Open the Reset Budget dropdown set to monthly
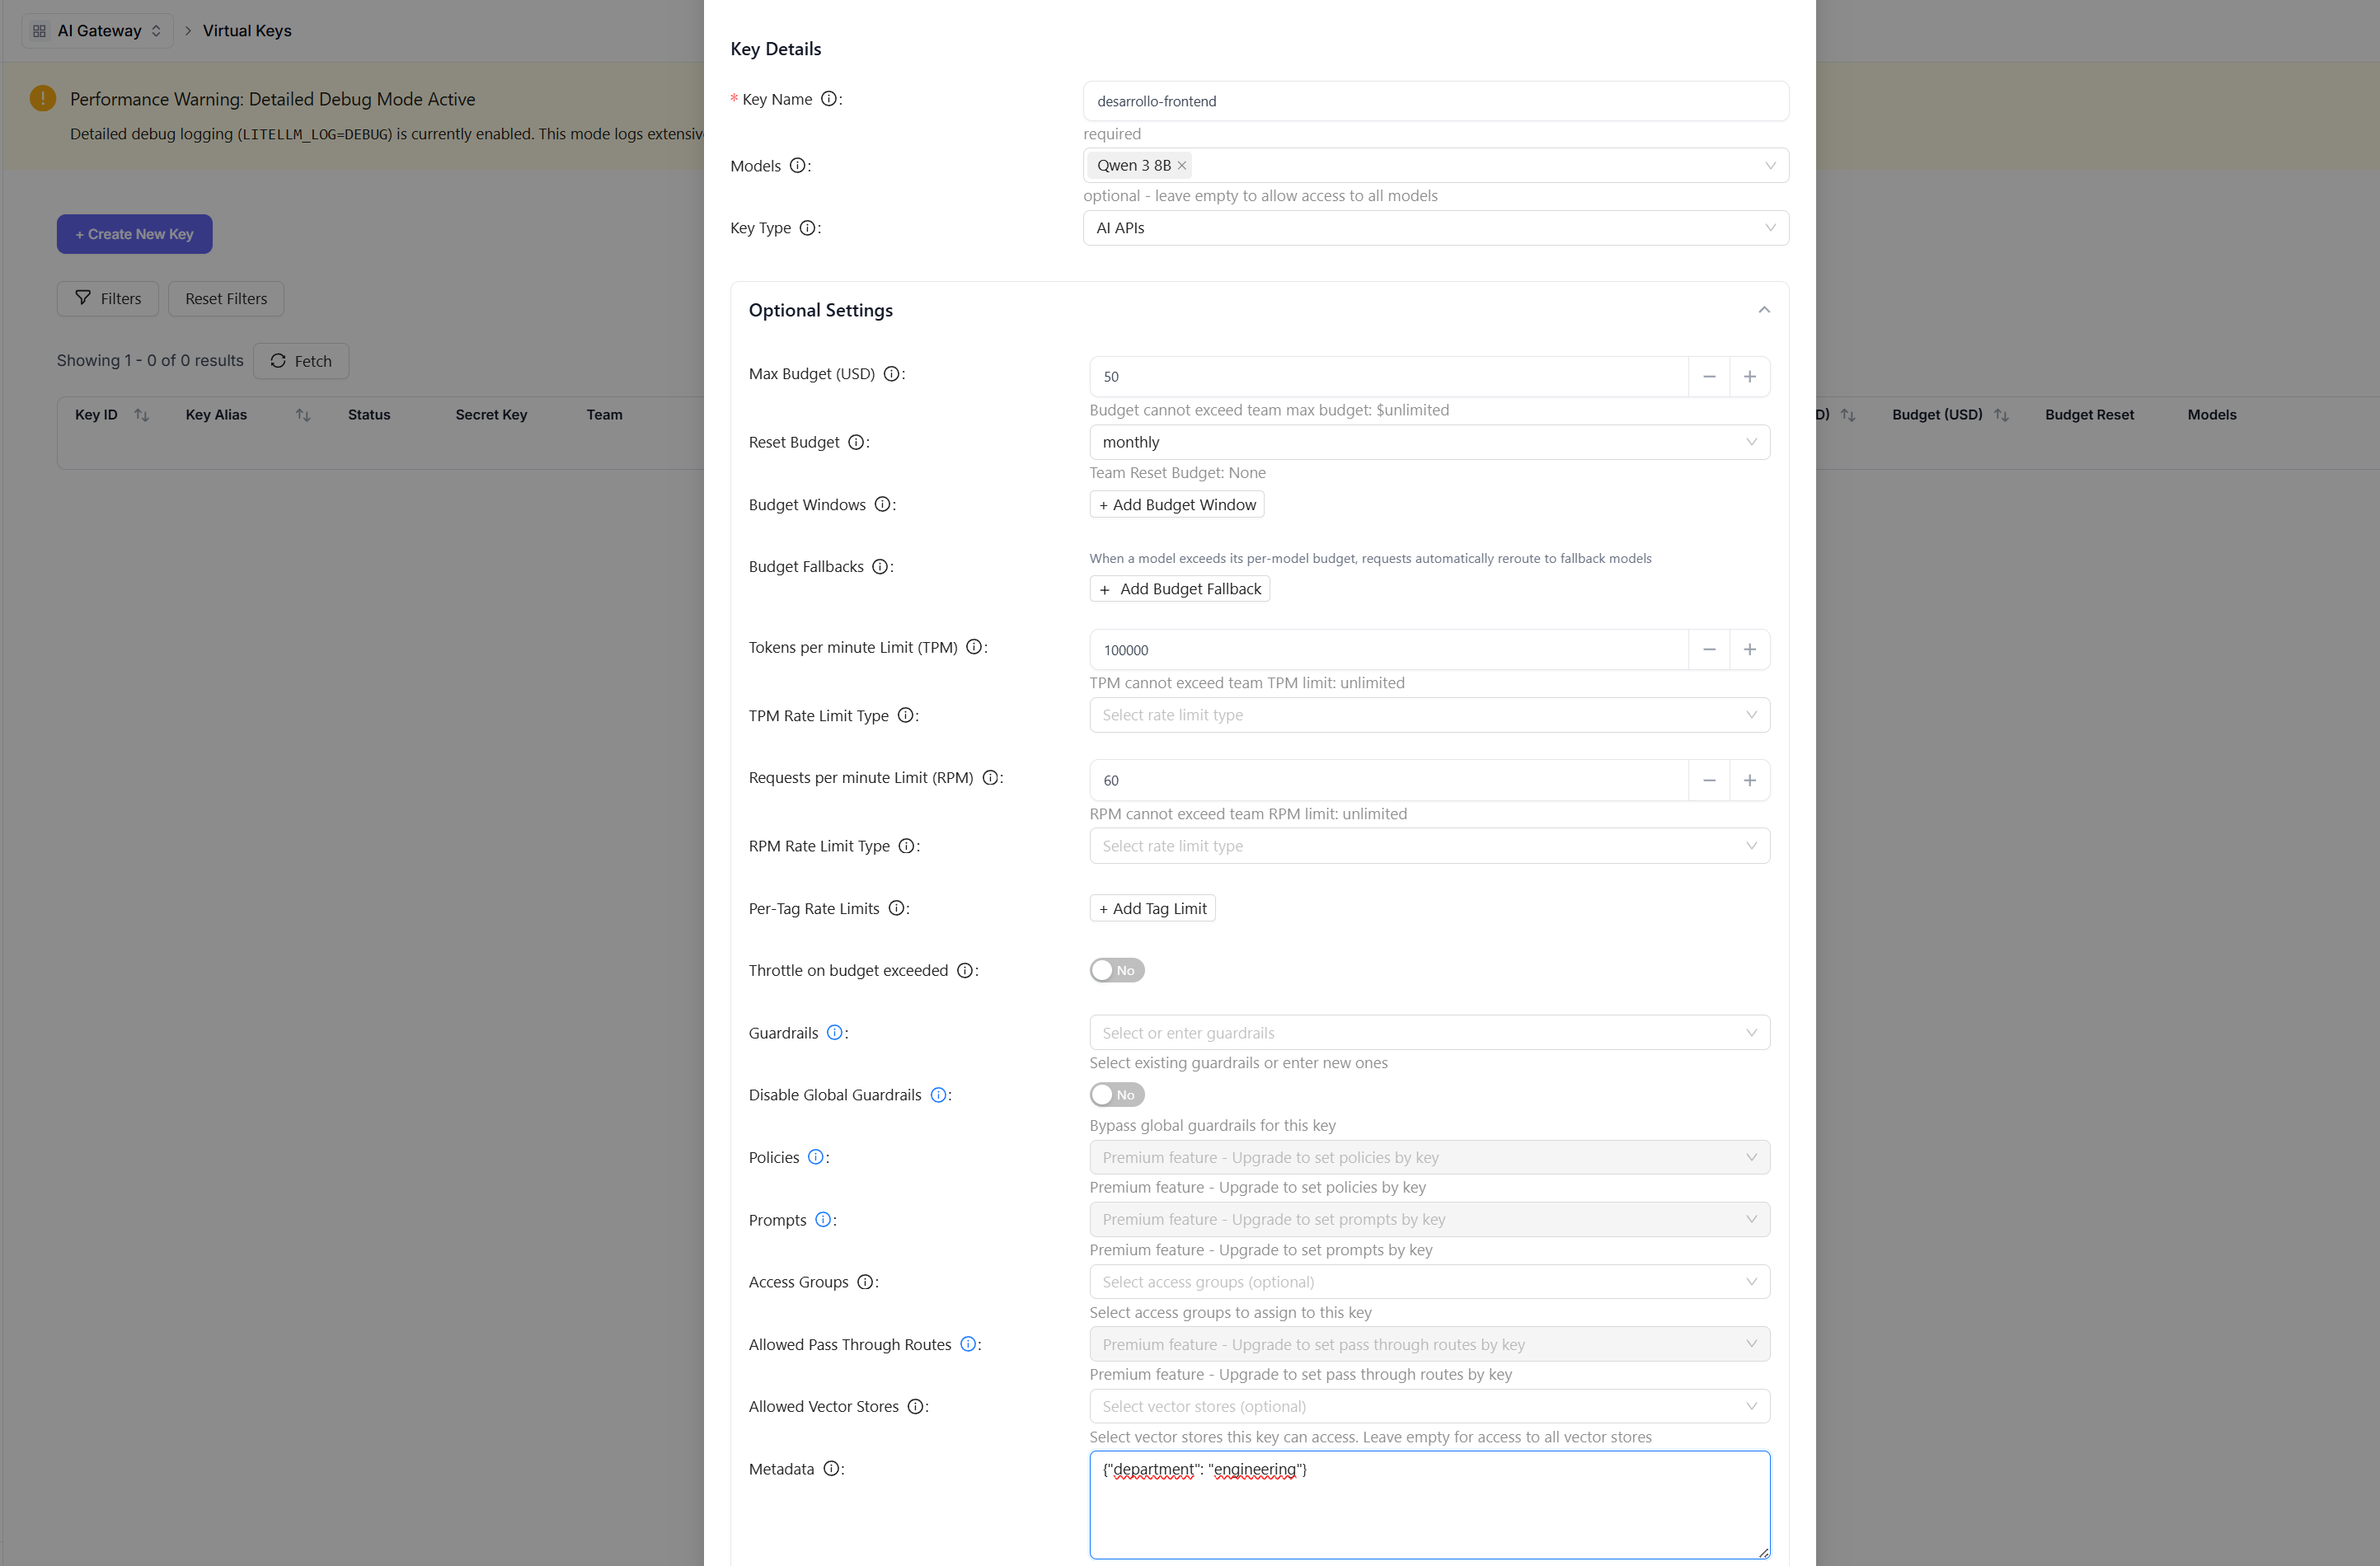The image size is (2380, 1566). (x=1429, y=442)
